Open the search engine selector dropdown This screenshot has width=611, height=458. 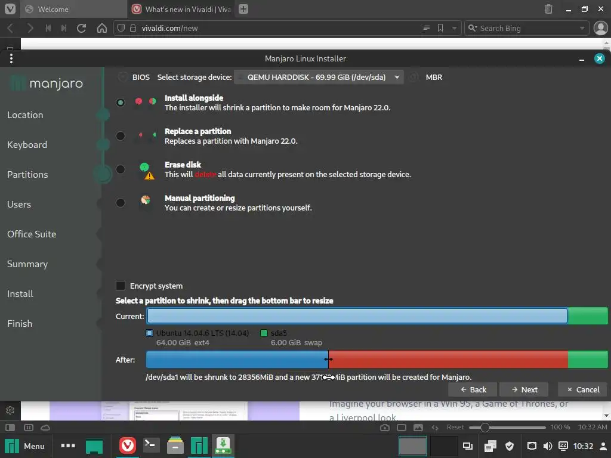pos(473,28)
